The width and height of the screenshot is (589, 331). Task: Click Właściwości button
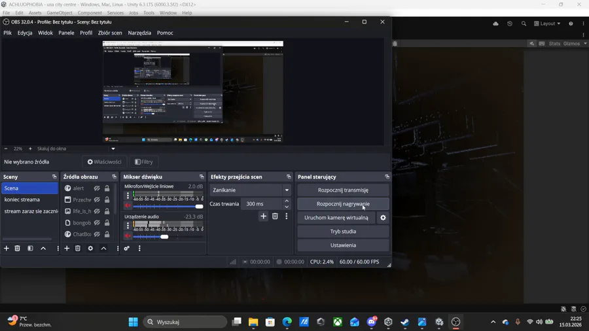pyautogui.click(x=105, y=162)
